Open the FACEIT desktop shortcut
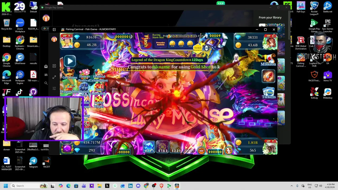This screenshot has width=338, height=190. click(46, 162)
